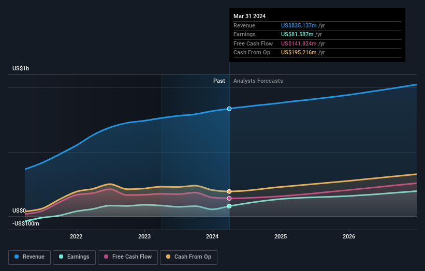The height and width of the screenshot is (271, 425).
Task: Click the 2023 x-axis label
Action: [144, 236]
